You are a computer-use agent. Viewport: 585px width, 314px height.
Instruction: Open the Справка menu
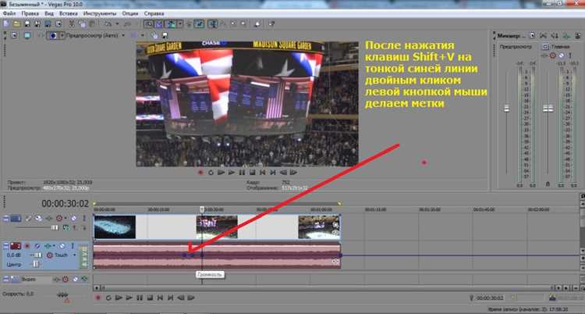click(154, 13)
